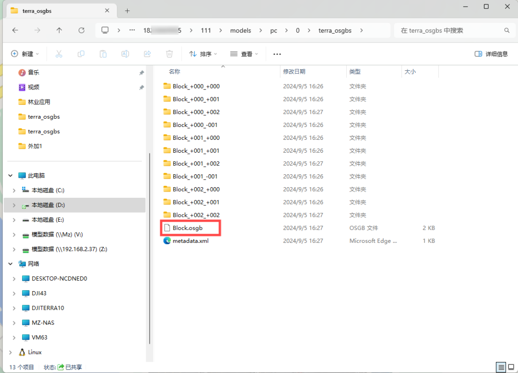Viewport: 518px width, 373px height.
Task: Select 本地磁盘 (D:) in the sidebar
Action: (75, 205)
